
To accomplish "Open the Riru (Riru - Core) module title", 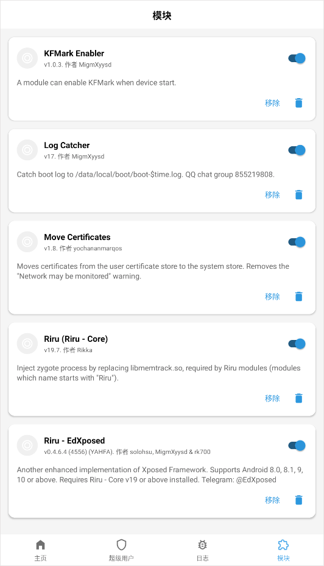I will click(x=76, y=339).
